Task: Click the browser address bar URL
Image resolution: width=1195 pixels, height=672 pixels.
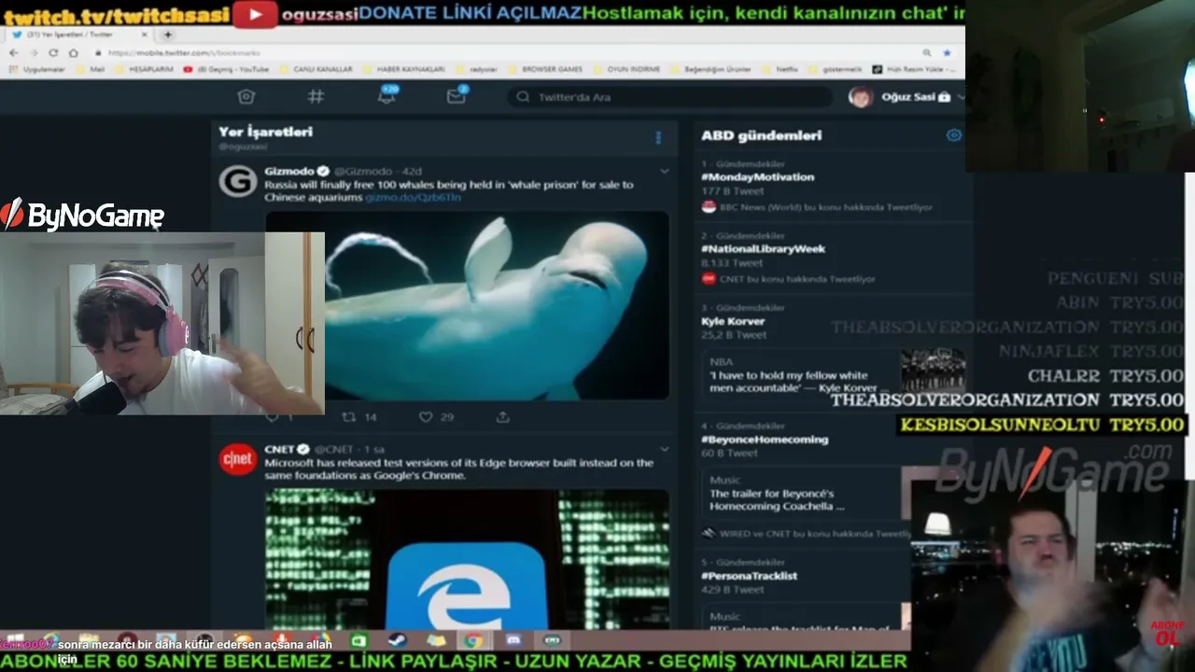Action: click(x=184, y=53)
